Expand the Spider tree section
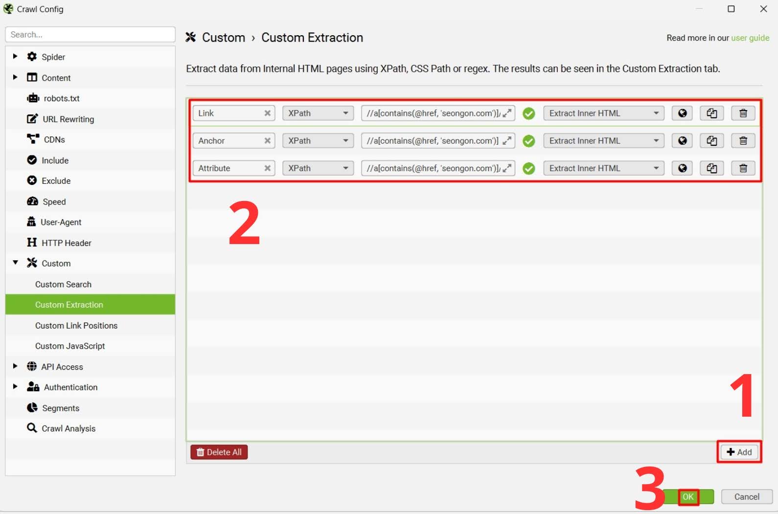 (x=15, y=56)
